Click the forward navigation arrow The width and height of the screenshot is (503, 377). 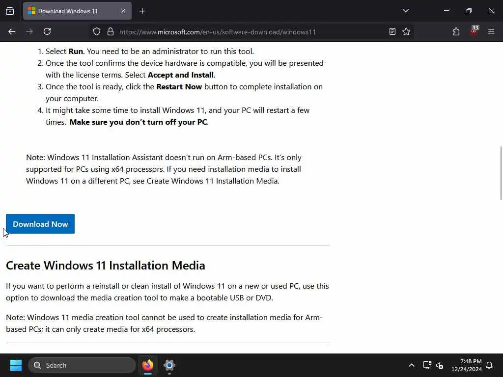pos(29,31)
